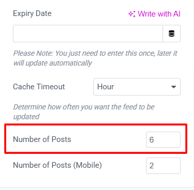Click the Cache Timeout label
Viewport: 194px width, 190px height.
click(x=39, y=87)
